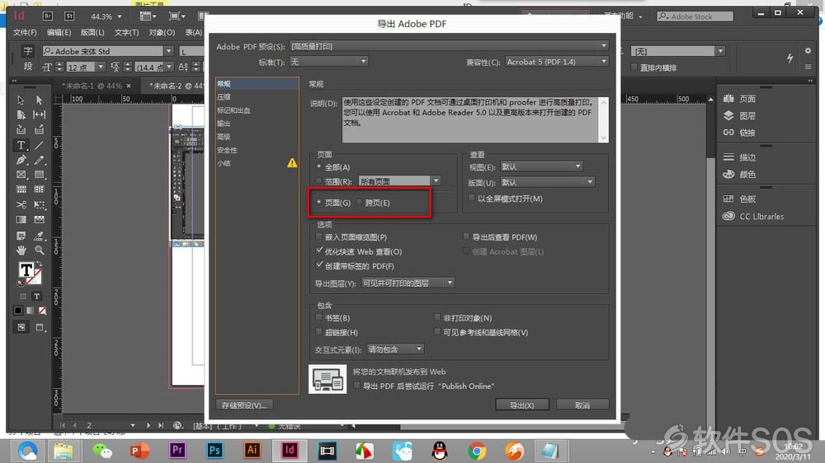
Task: Select the Line tool
Action: click(x=39, y=145)
